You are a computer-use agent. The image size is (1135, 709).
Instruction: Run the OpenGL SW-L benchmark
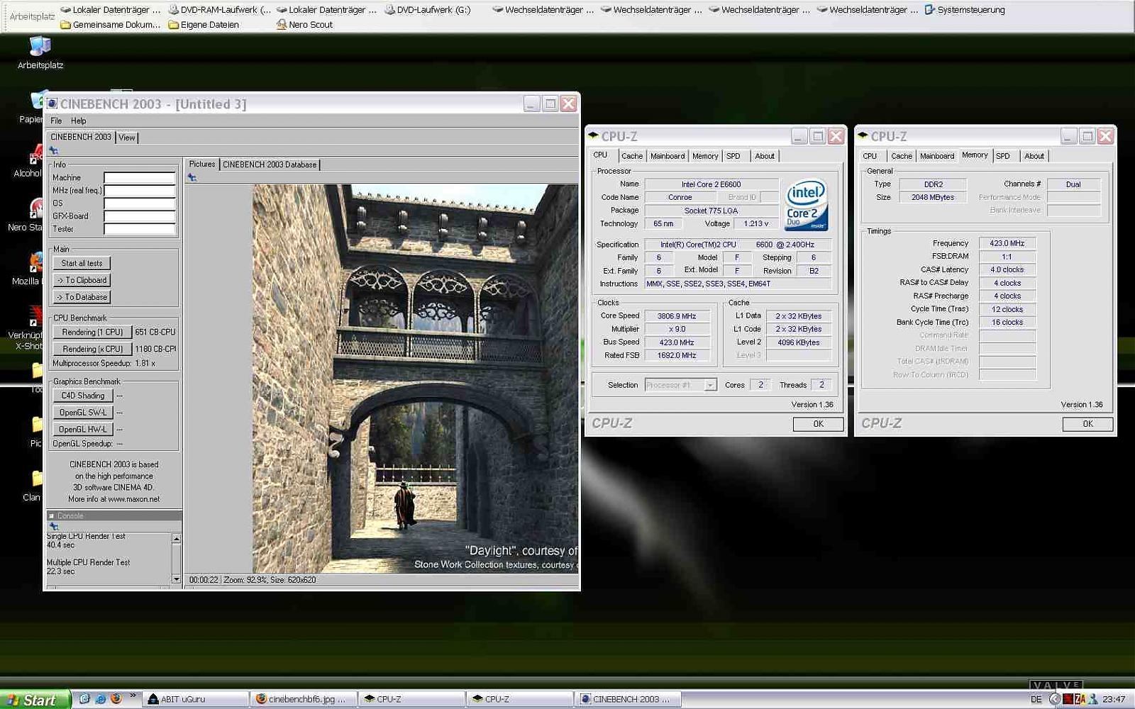[82, 413]
